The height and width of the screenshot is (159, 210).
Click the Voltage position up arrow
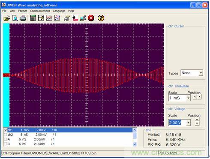coord(197,119)
